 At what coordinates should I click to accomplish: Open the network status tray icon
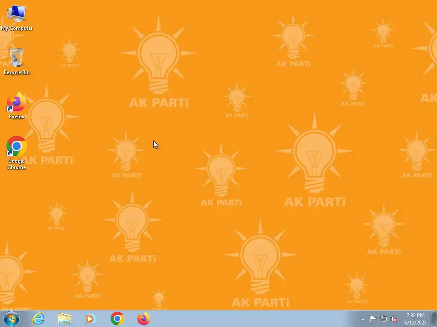[x=384, y=319]
